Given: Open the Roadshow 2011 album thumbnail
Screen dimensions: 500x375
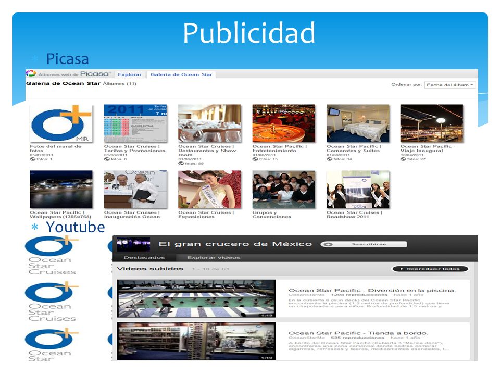Looking at the screenshot, I should 358,190.
